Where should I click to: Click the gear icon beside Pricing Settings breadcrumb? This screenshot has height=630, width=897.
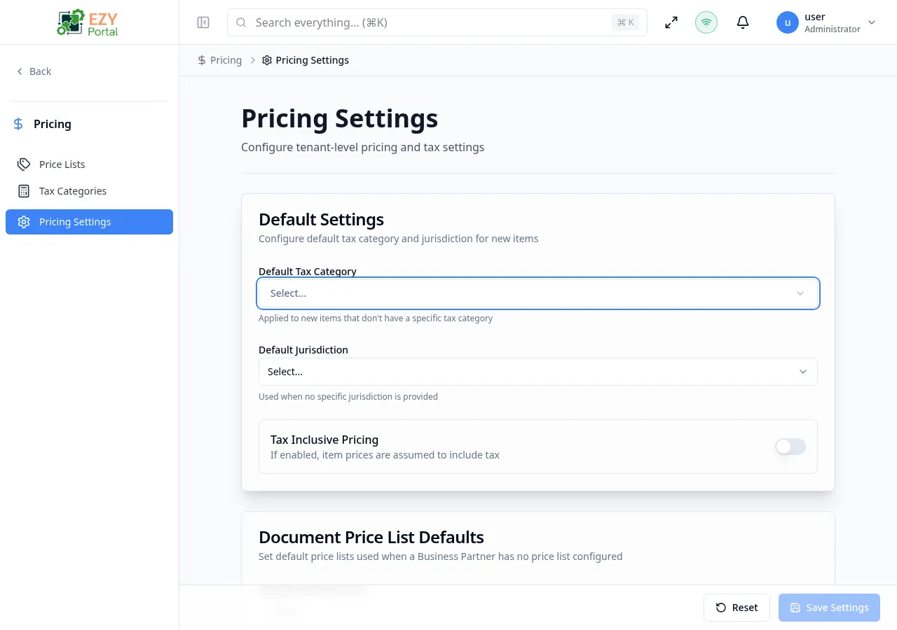click(266, 60)
